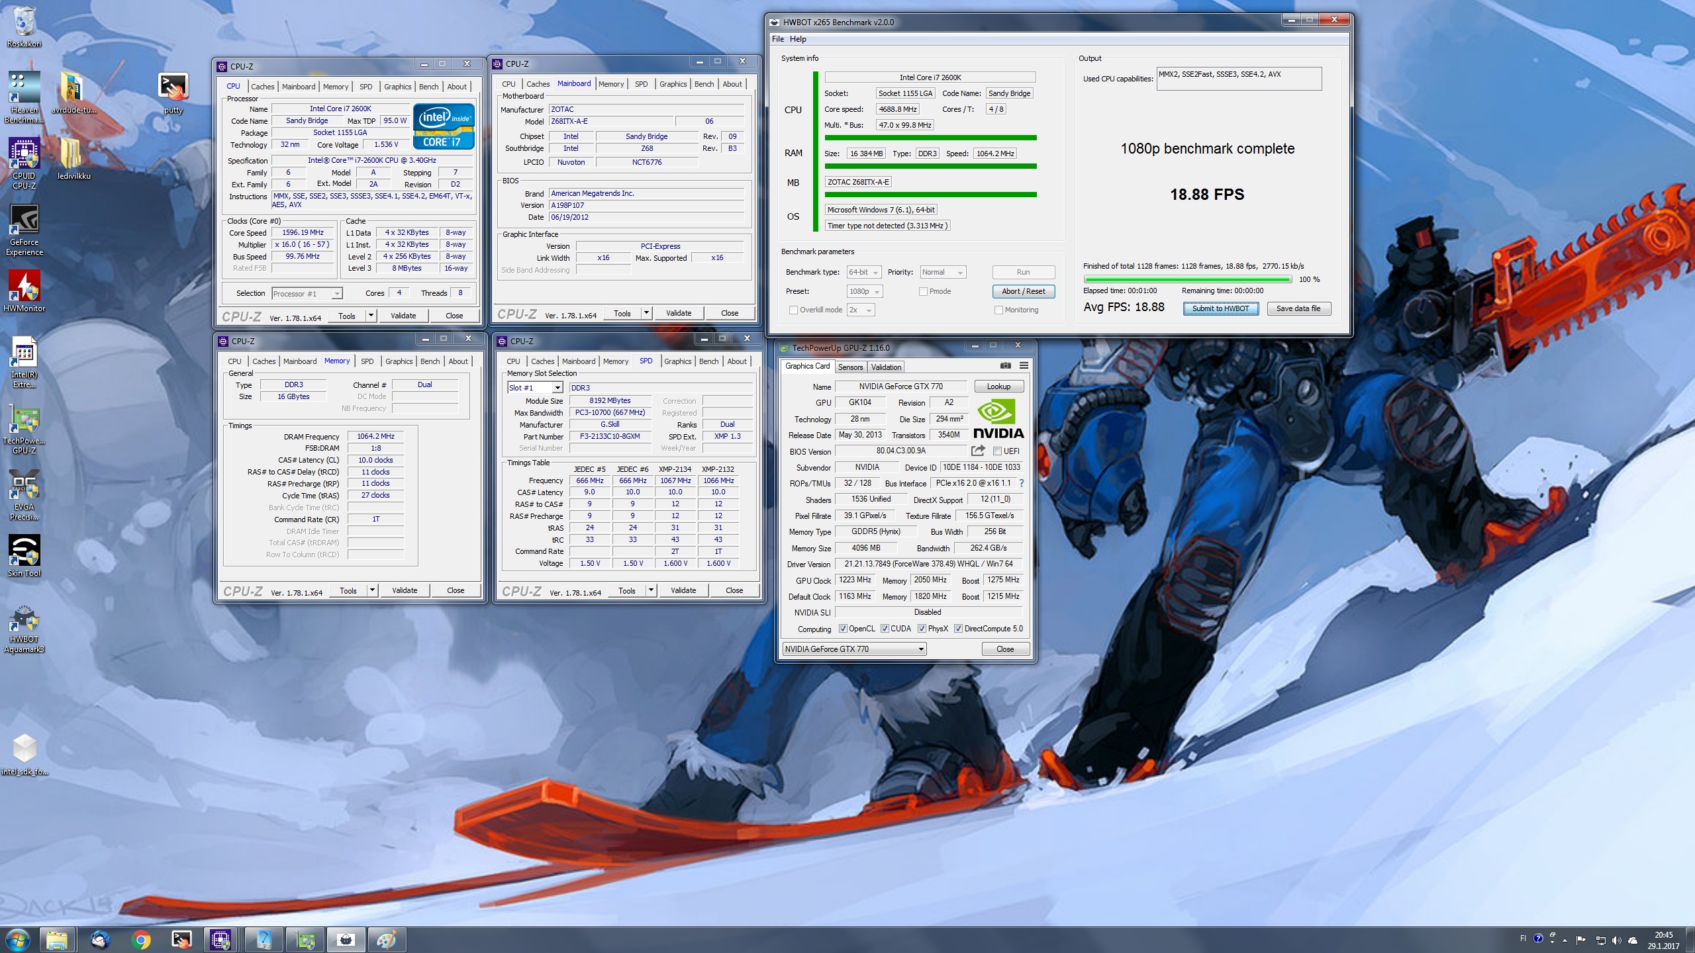The image size is (1695, 953).
Task: Click the GPU-Z camera screenshot icon
Action: pyautogui.click(x=1005, y=365)
